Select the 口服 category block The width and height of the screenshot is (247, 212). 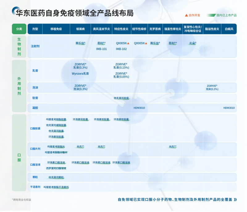click(x=19, y=153)
